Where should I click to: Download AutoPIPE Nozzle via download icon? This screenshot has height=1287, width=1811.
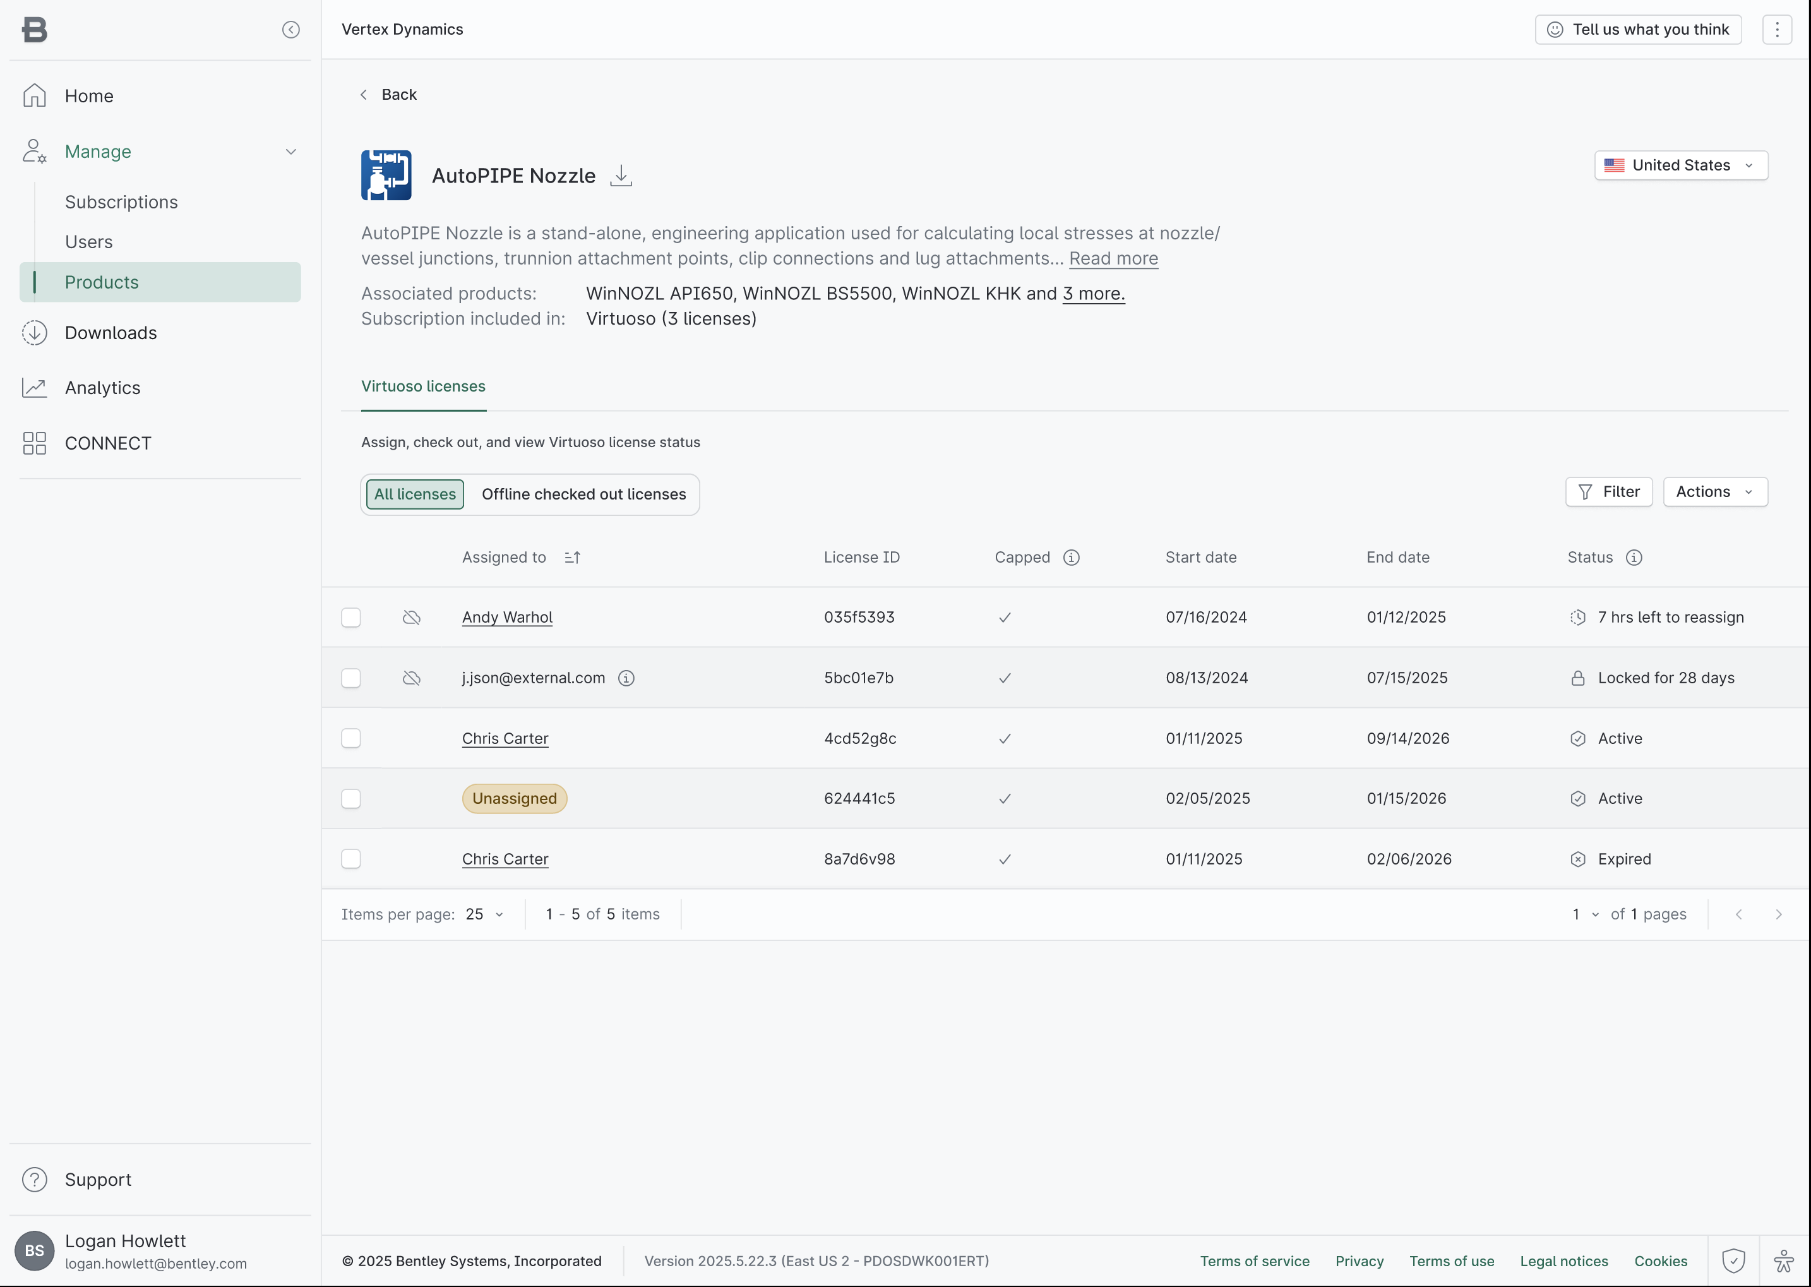(x=621, y=175)
